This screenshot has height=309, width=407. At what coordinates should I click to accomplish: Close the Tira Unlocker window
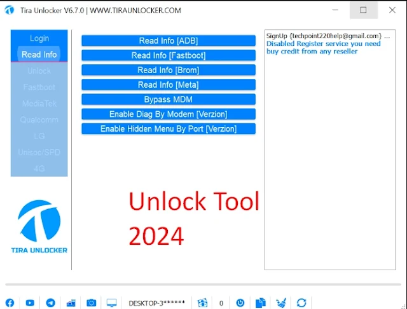point(392,10)
